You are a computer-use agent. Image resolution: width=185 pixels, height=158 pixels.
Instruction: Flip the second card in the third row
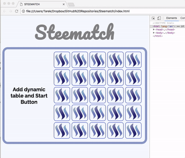pyautogui.click(x=80, y=95)
